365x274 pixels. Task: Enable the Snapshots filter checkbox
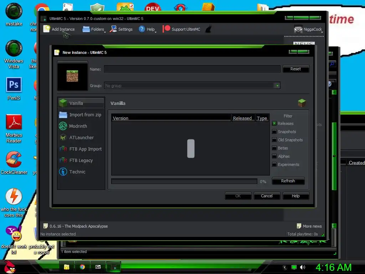click(x=274, y=132)
